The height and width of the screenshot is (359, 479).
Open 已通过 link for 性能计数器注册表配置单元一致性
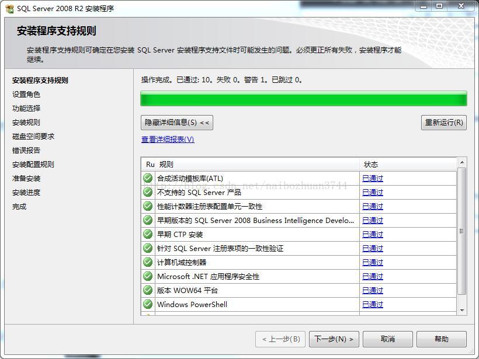point(372,207)
